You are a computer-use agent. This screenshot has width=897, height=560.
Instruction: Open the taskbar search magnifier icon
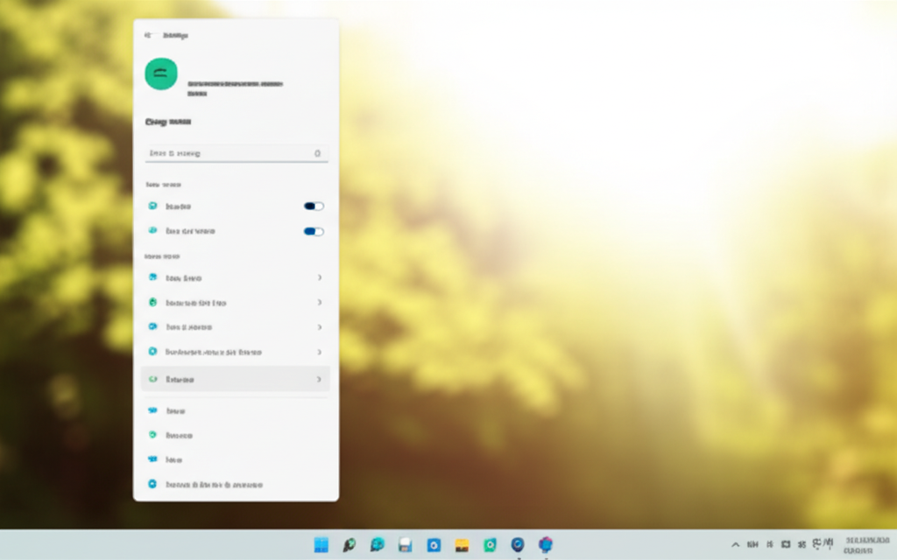tap(349, 545)
